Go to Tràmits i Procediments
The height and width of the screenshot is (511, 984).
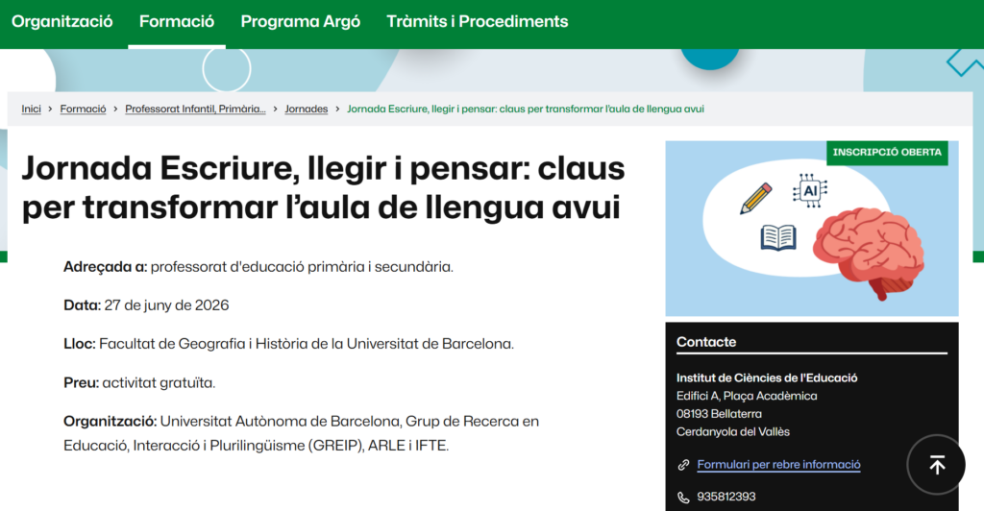(x=477, y=21)
